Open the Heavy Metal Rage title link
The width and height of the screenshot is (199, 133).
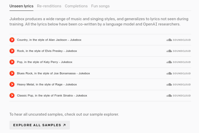(x=47, y=85)
